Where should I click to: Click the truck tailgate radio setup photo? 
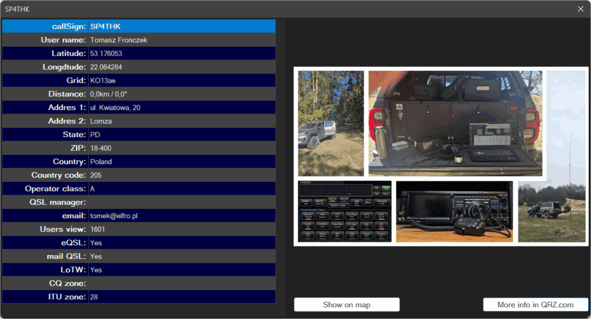[x=455, y=123]
